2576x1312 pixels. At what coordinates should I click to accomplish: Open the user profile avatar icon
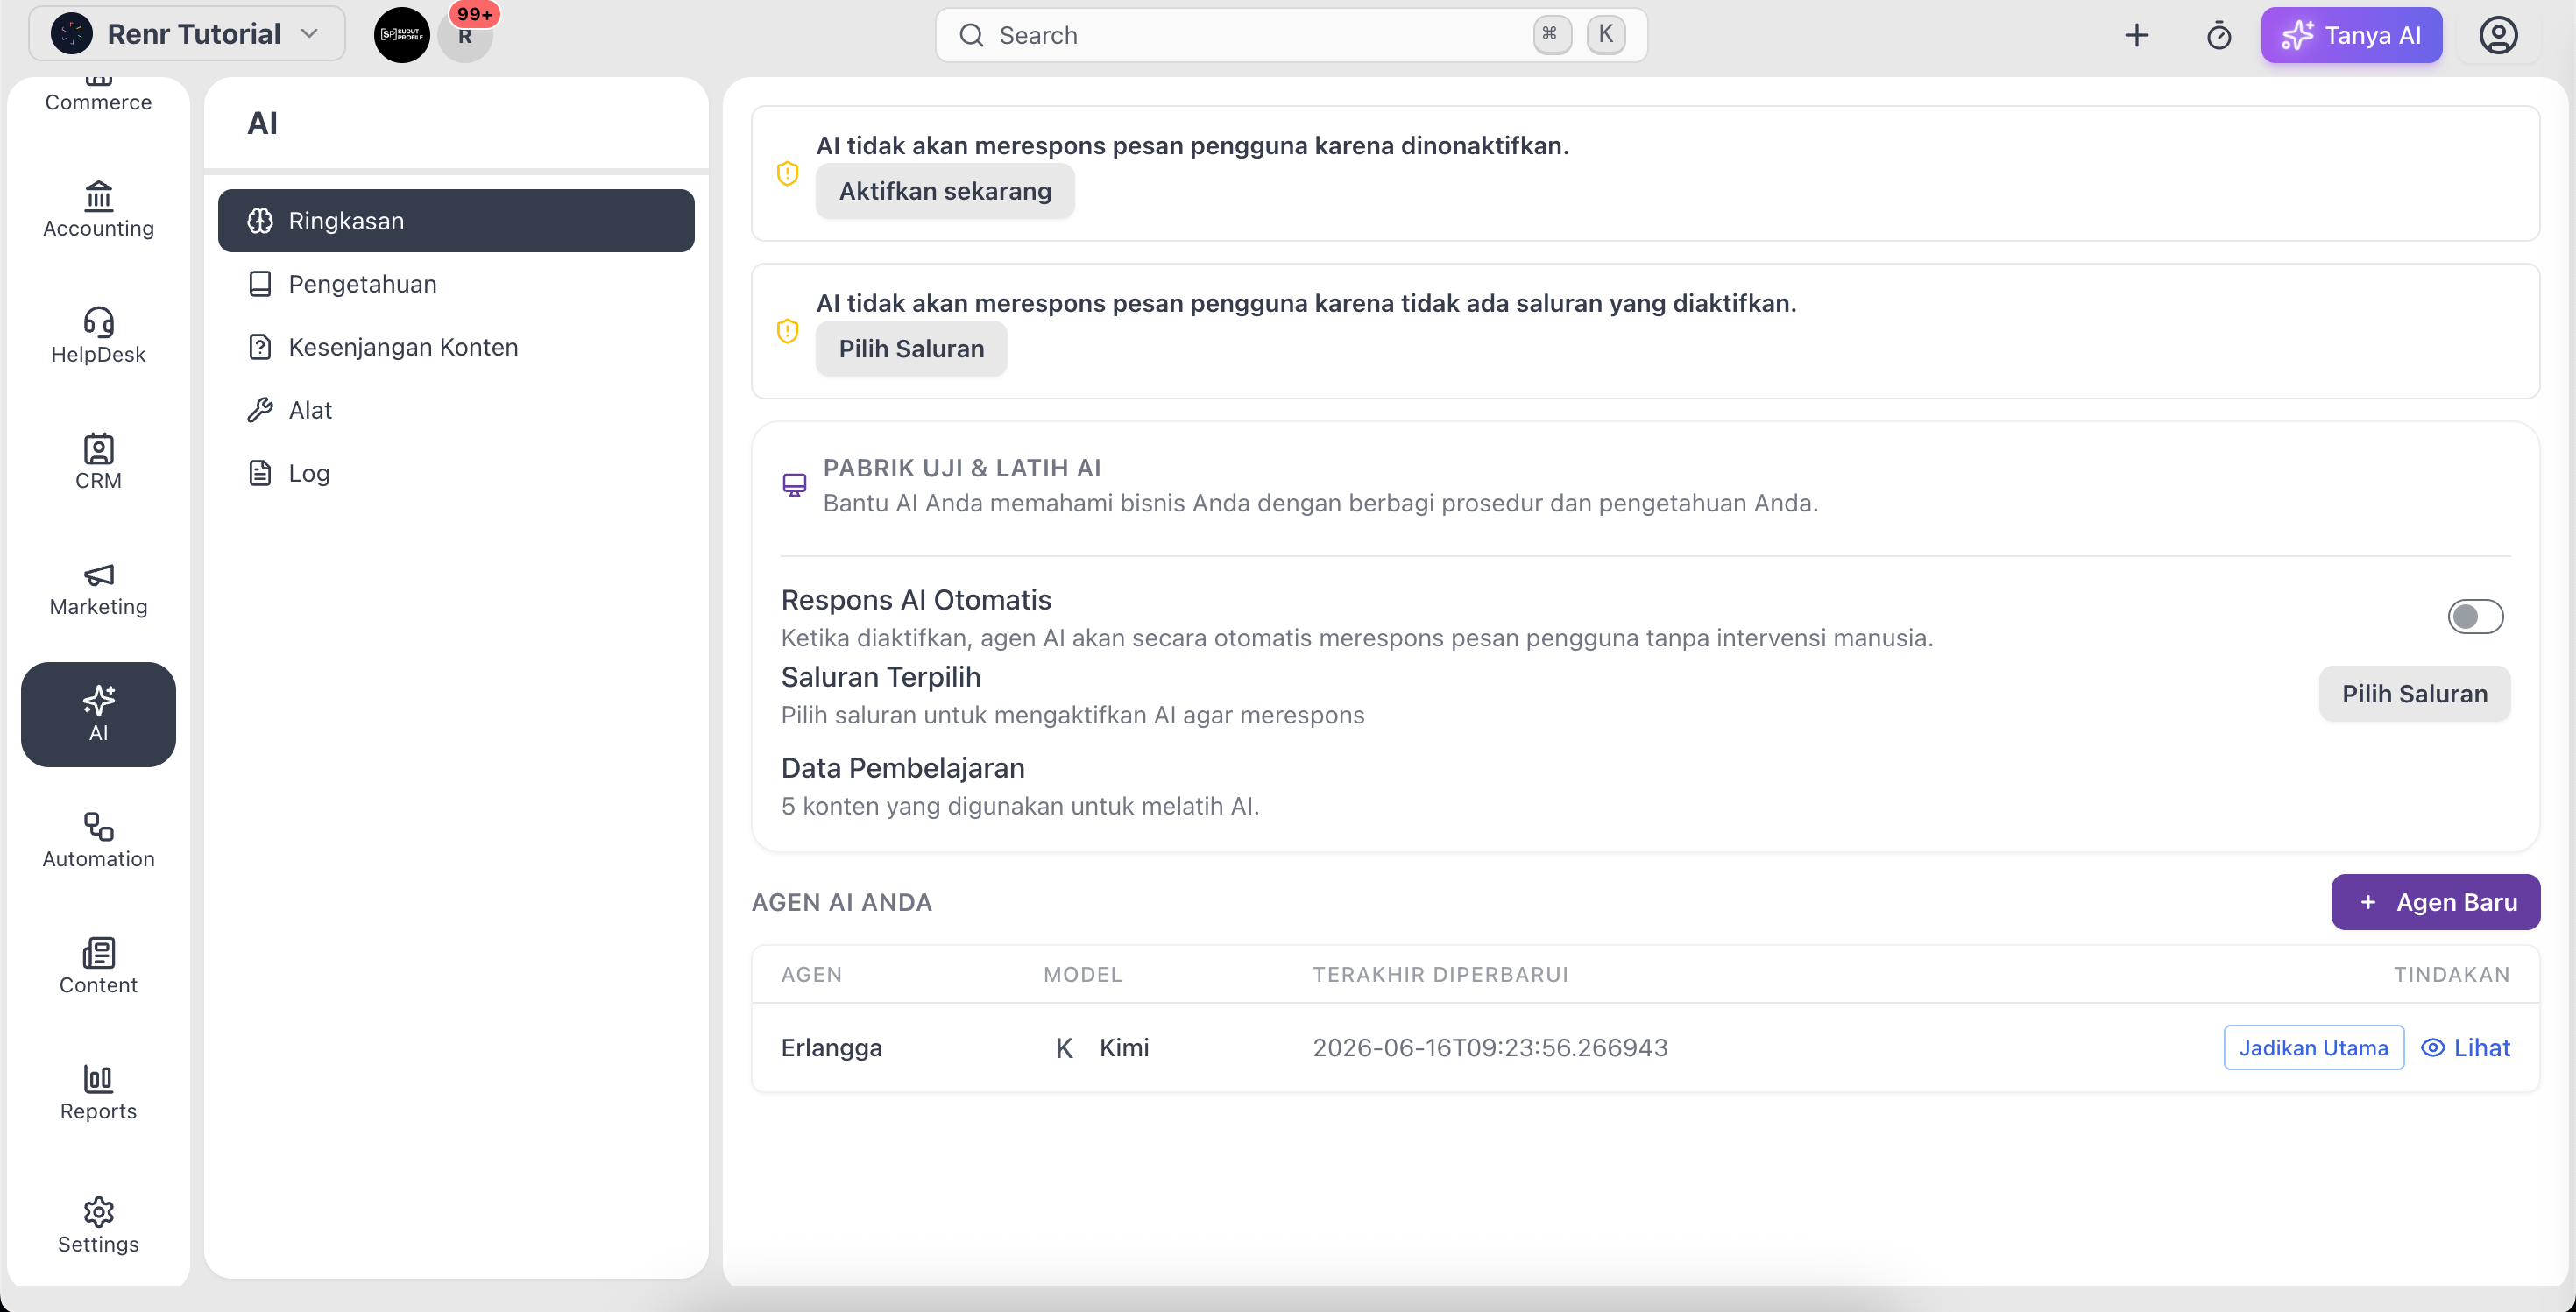(2497, 35)
